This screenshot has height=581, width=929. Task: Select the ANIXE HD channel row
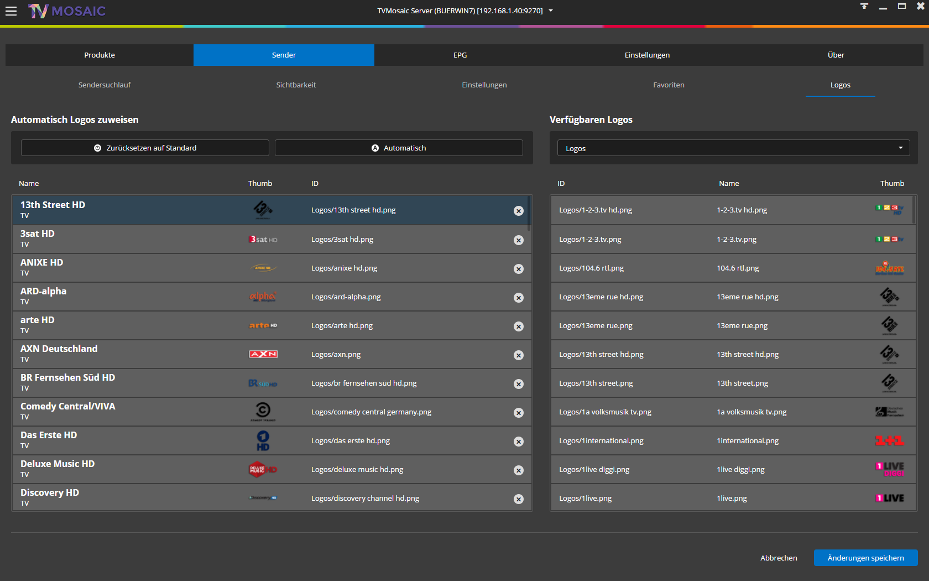point(272,268)
